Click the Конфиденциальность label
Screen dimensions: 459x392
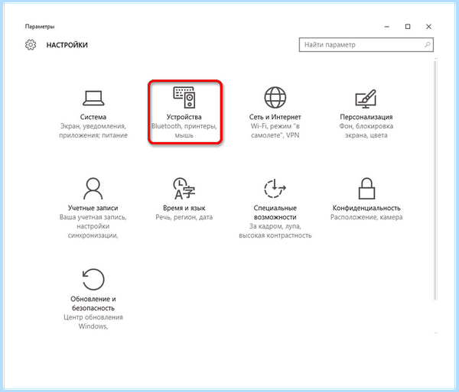click(366, 208)
